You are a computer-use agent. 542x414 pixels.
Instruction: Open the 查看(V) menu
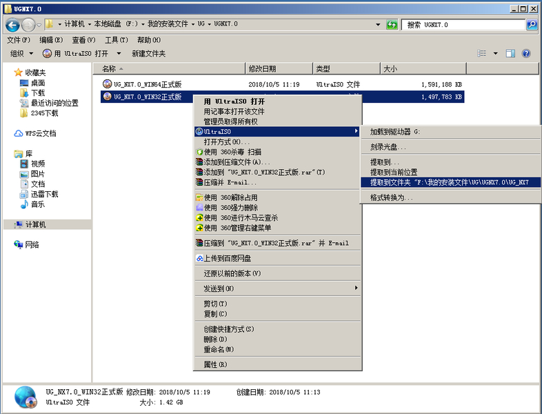[x=83, y=40]
